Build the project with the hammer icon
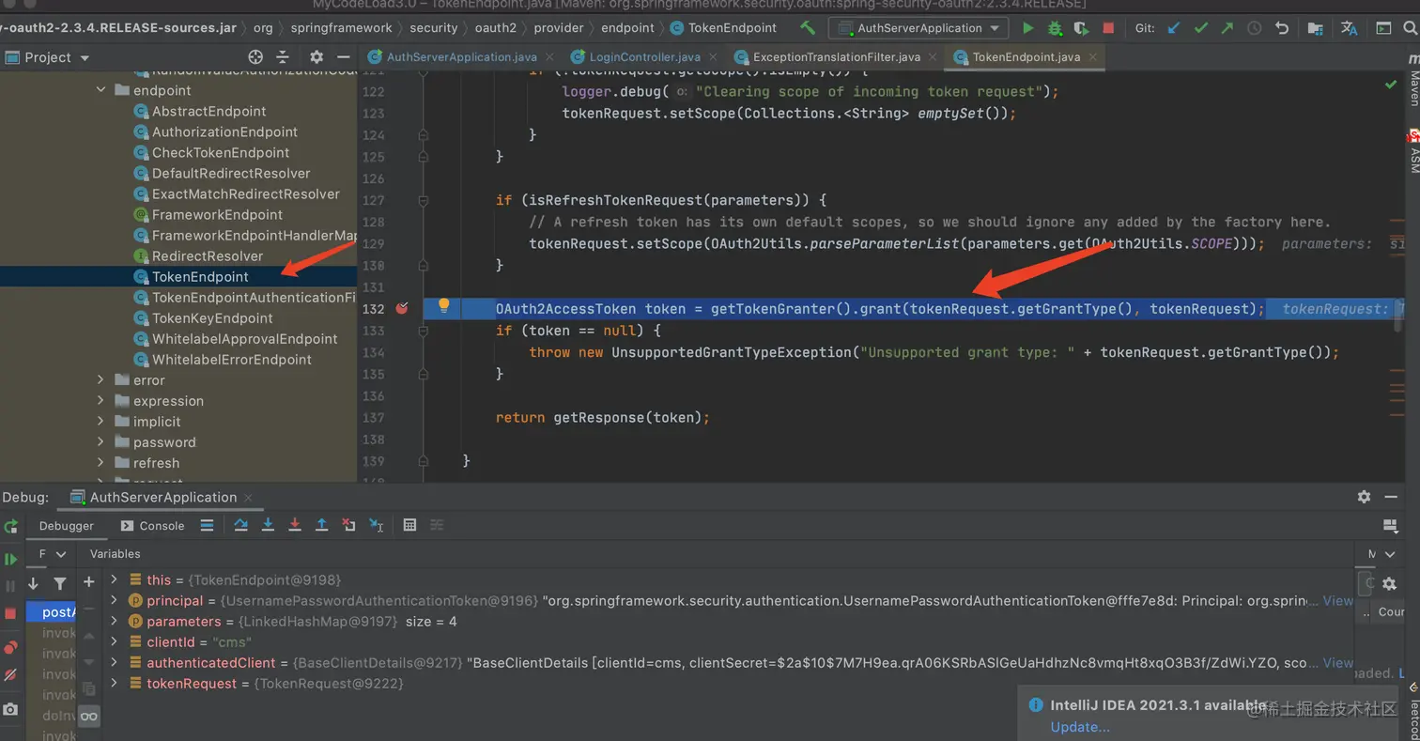1420x741 pixels. (808, 28)
